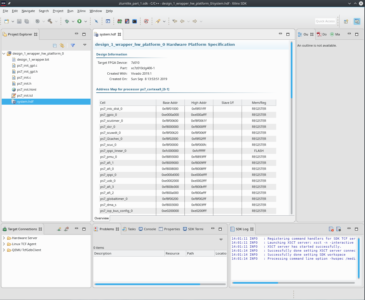Open Problems view menu arrow

(221, 239)
